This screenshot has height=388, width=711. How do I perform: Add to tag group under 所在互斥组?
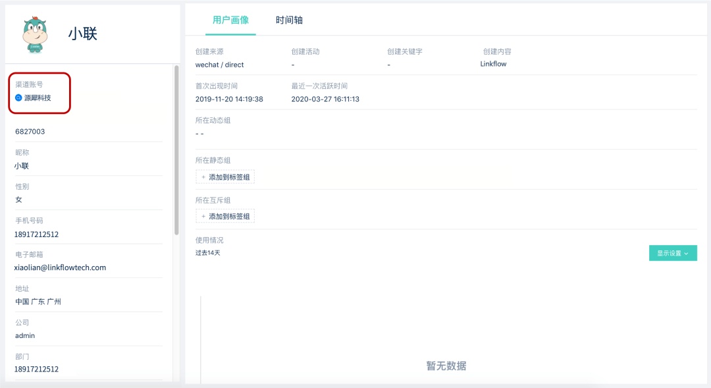[x=225, y=216]
